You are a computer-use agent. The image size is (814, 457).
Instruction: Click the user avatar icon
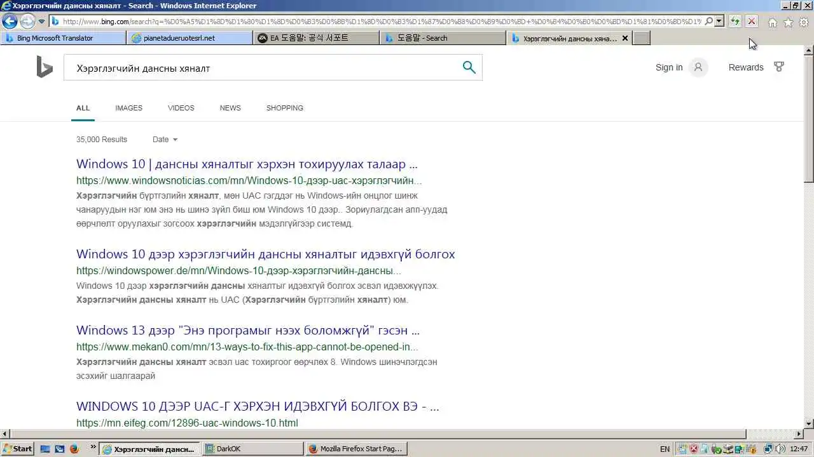[698, 67]
